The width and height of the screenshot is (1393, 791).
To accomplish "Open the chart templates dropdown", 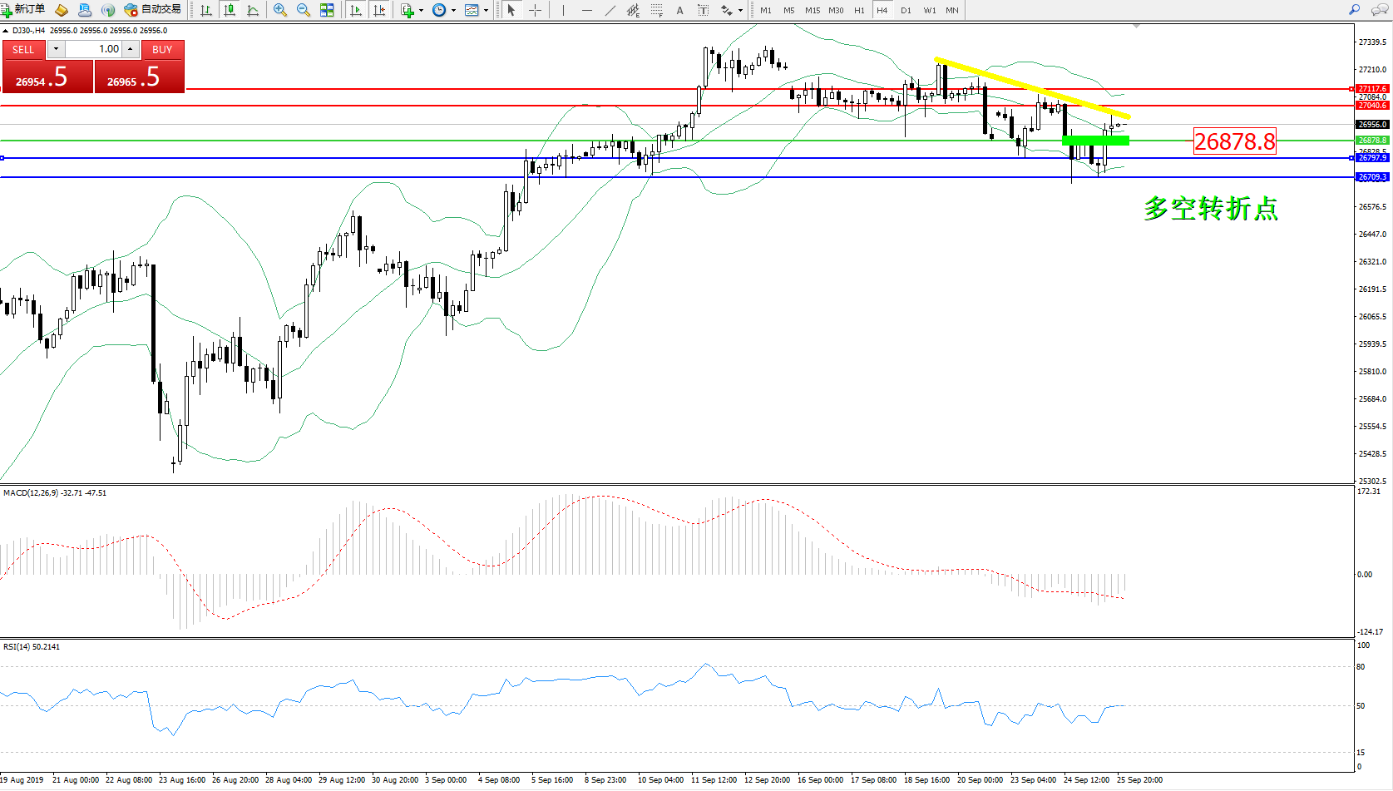I will point(486,11).
